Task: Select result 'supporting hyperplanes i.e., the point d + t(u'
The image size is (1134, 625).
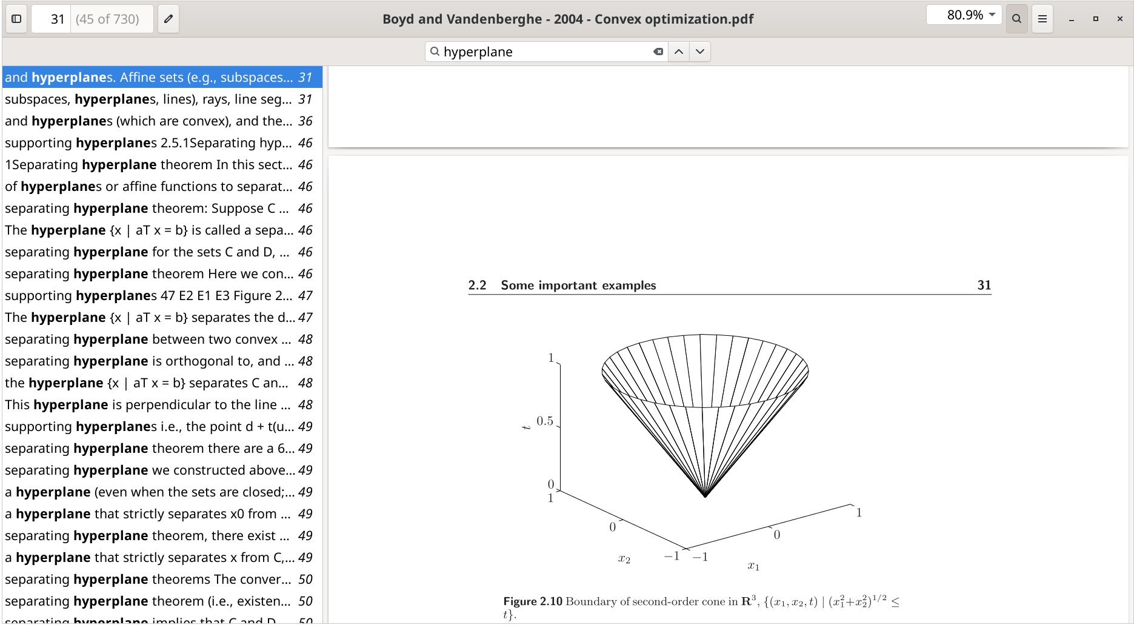Action: click(x=162, y=427)
